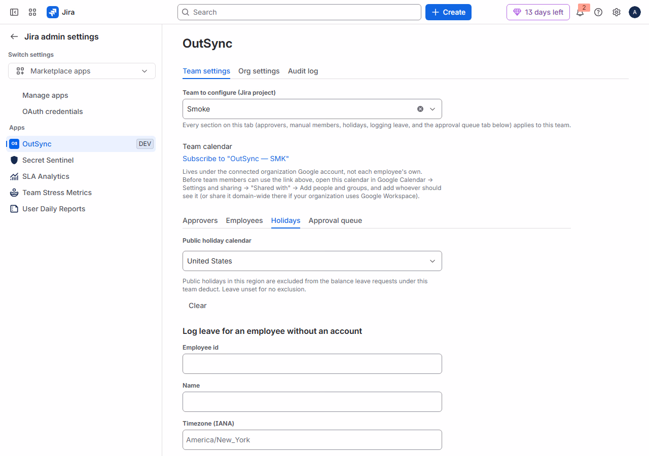Go back using the arrow beside Jira admin settings
The height and width of the screenshot is (456, 649).
[x=14, y=36]
